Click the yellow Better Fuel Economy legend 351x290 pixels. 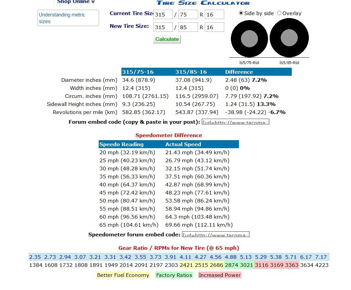[x=123, y=275]
